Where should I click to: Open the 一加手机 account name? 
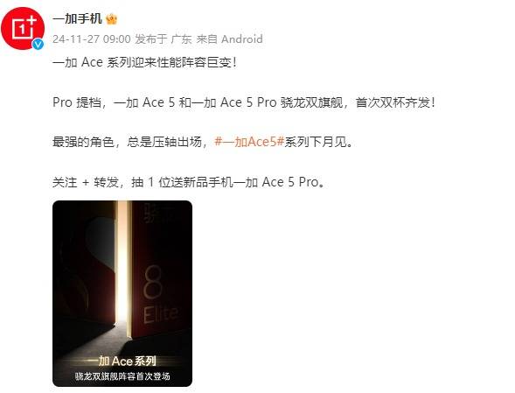click(x=77, y=19)
